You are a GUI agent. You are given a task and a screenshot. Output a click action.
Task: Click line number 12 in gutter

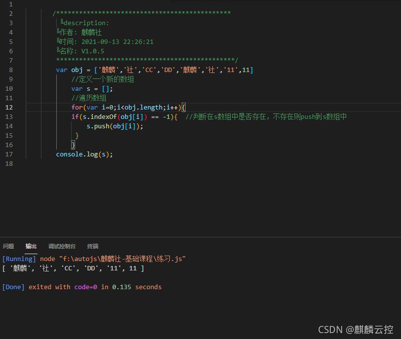9,107
